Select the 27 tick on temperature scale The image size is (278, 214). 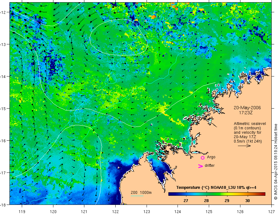(186, 200)
